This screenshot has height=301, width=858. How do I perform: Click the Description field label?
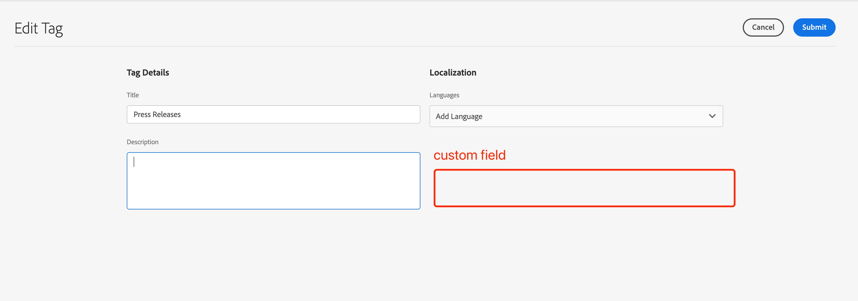tap(142, 142)
